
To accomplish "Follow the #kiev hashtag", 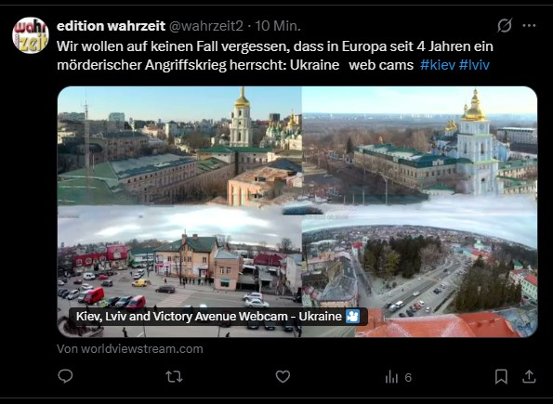I will 438,65.
